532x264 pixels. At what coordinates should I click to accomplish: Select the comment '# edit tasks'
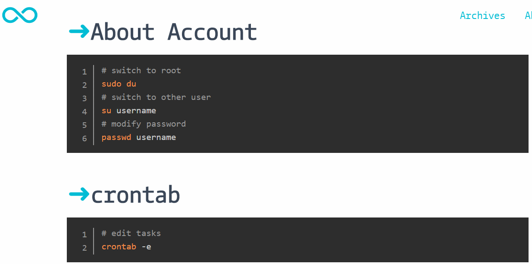click(x=131, y=233)
